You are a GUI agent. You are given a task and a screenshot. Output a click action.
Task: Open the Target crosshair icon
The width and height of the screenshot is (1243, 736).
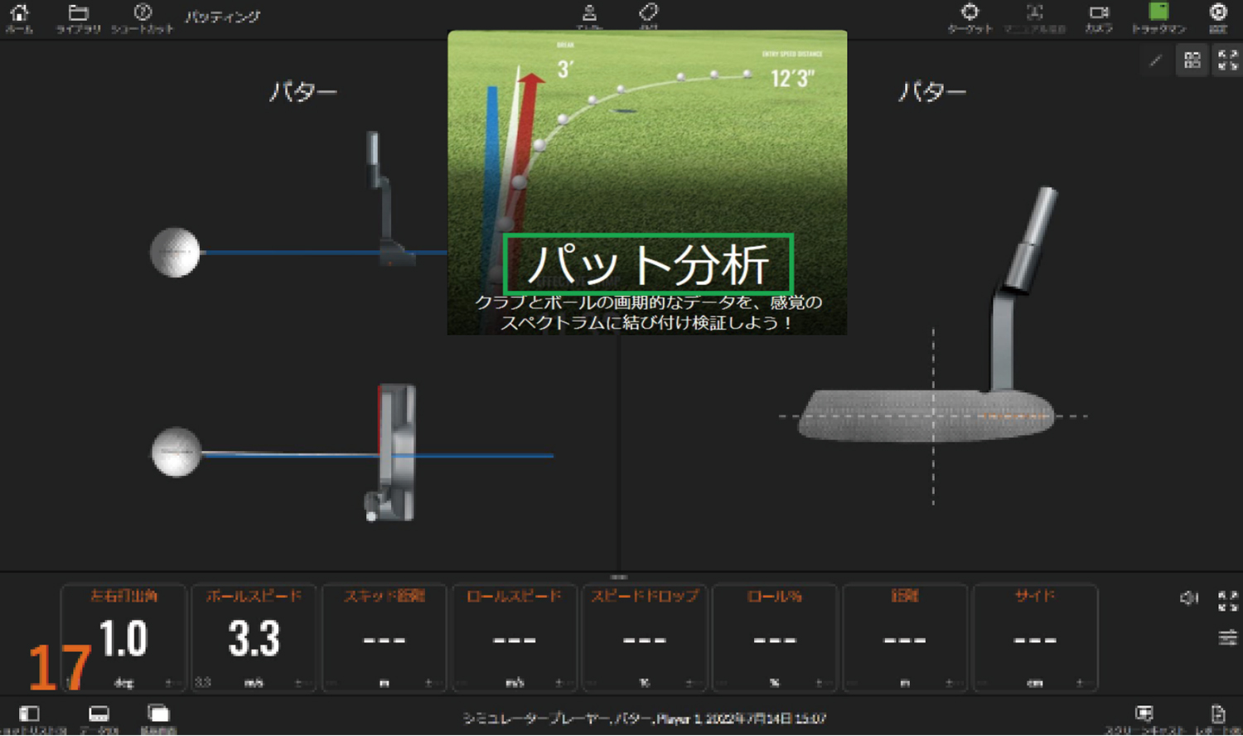click(x=970, y=15)
